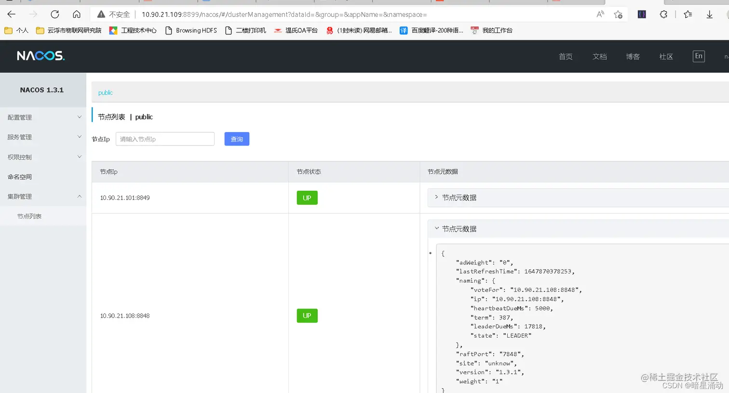729x393 pixels.
Task: Open the 百度翻译 bookmark
Action: pos(432,30)
